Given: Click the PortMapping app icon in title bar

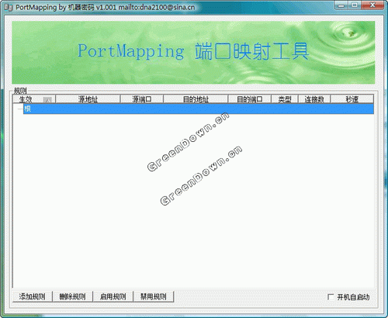Looking at the screenshot, I should pyautogui.click(x=9, y=8).
